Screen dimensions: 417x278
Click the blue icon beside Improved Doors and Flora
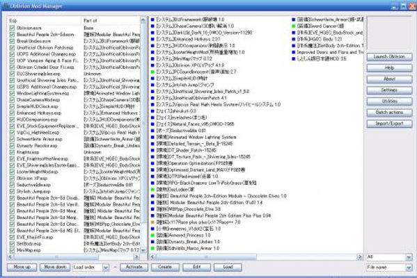294,52
